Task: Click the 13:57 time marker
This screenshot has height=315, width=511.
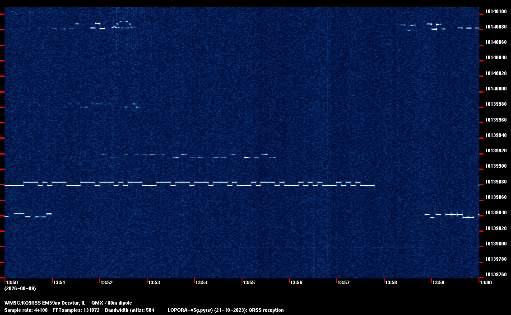Action: point(344,282)
